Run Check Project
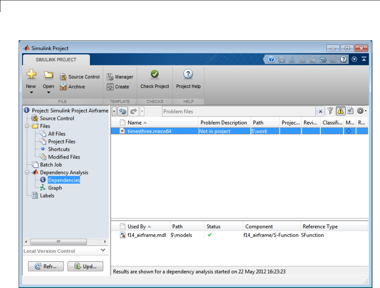 [x=155, y=80]
